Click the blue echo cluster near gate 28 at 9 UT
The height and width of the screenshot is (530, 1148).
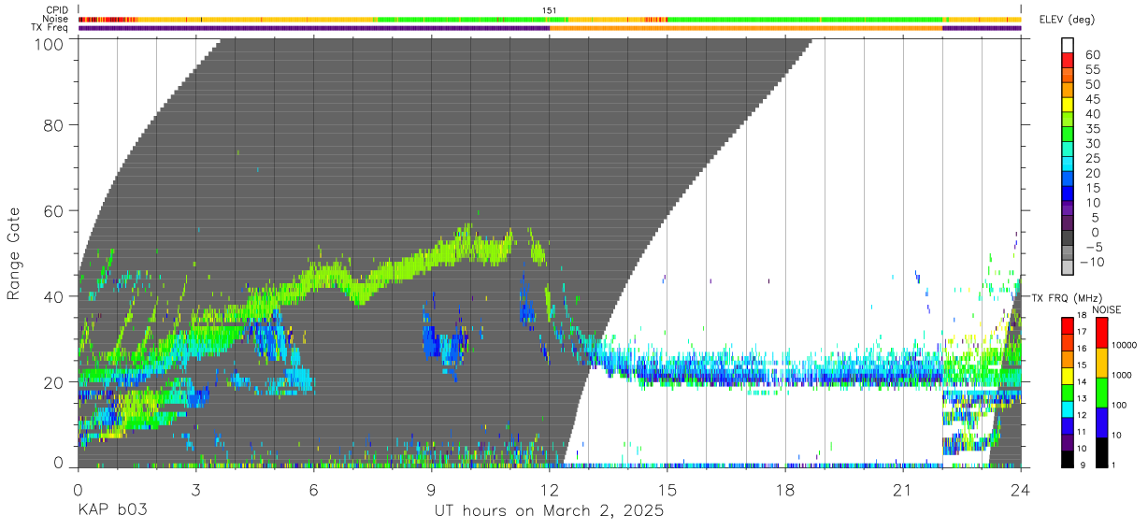[444, 344]
